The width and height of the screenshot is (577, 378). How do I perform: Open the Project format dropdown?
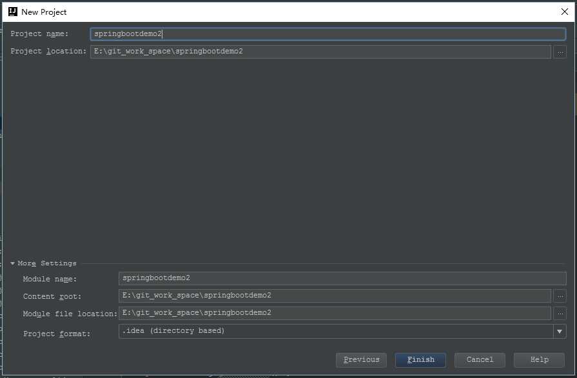tap(560, 331)
